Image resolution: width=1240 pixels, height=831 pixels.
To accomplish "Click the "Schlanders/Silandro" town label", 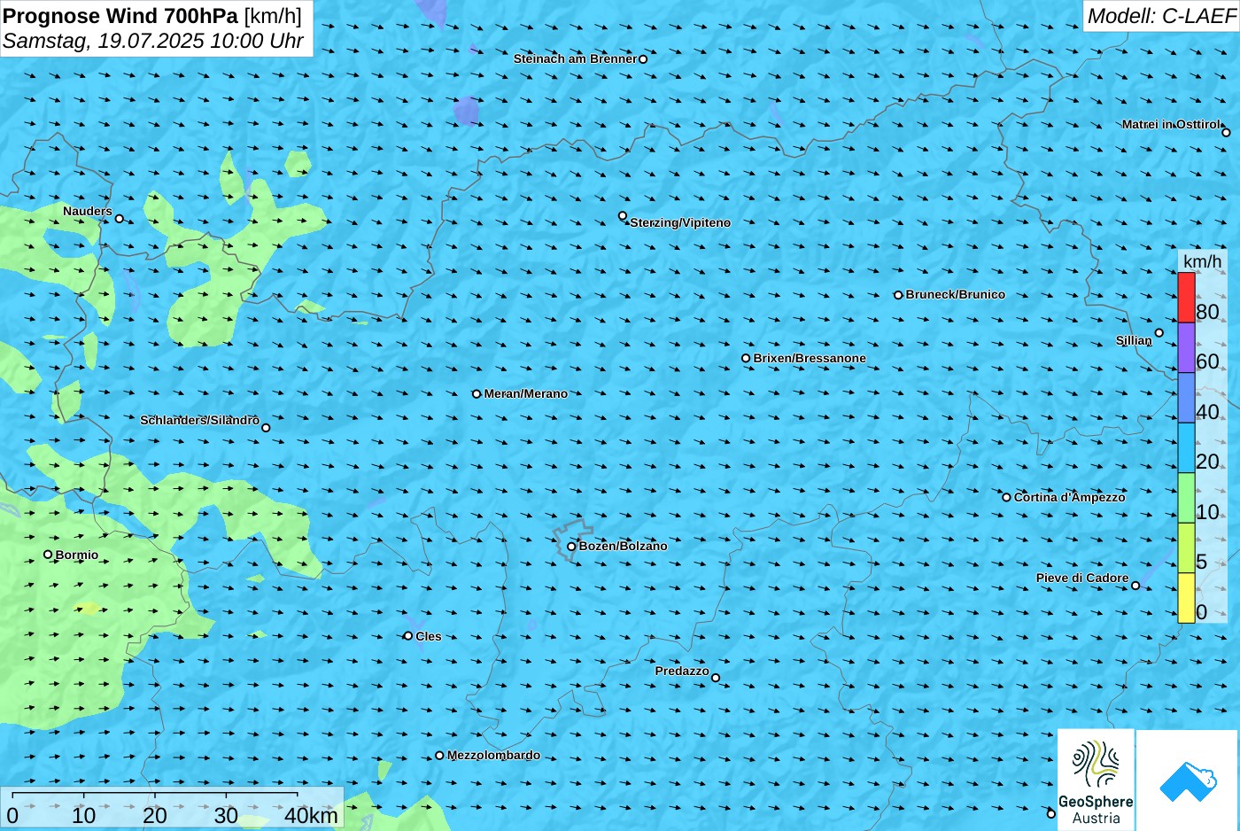I will [200, 420].
